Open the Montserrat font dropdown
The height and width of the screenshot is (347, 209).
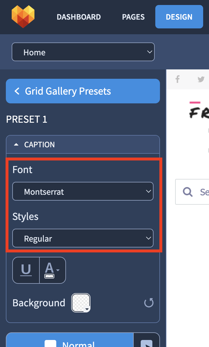pos(83,192)
